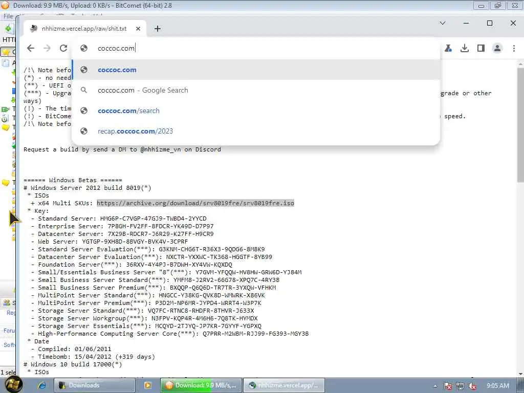Click the globe icon beside coccoc.com/search suggestion
This screenshot has width=524, height=393.
(x=84, y=111)
